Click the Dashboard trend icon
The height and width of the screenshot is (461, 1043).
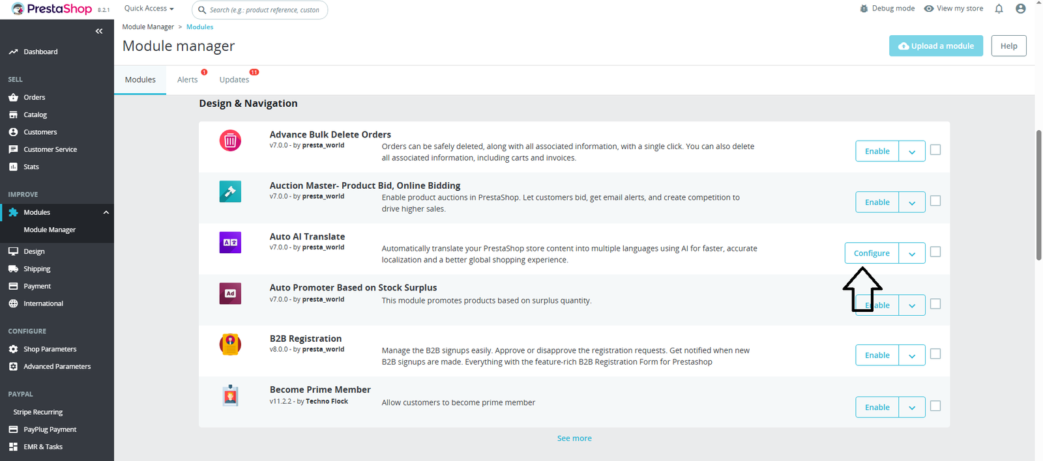tap(13, 52)
